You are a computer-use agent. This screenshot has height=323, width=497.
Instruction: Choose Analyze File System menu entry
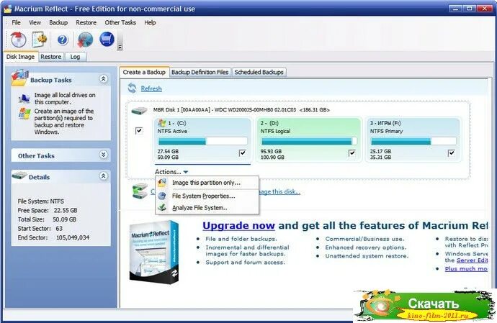click(207, 208)
